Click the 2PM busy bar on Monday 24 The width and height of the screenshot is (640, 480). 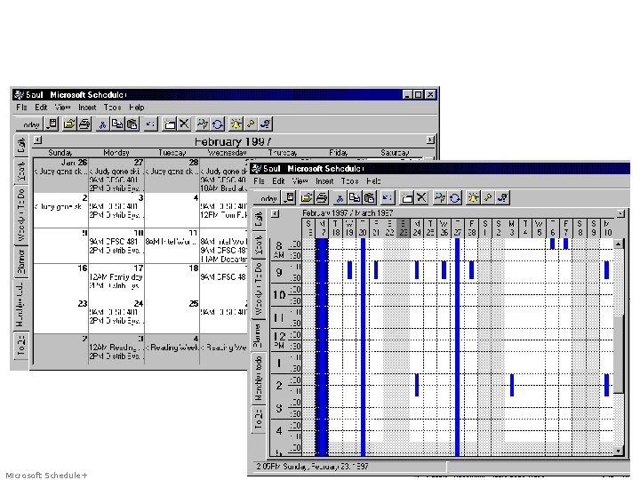point(417,385)
